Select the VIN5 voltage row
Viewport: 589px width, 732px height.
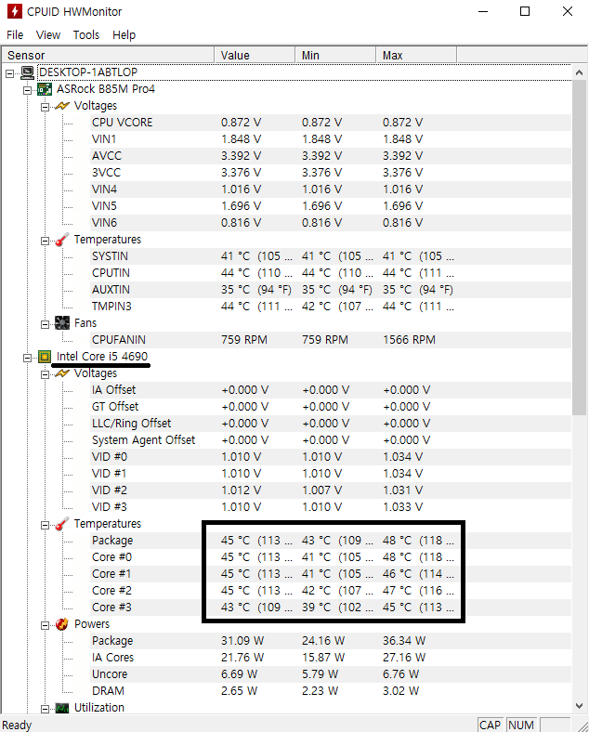click(332, 206)
